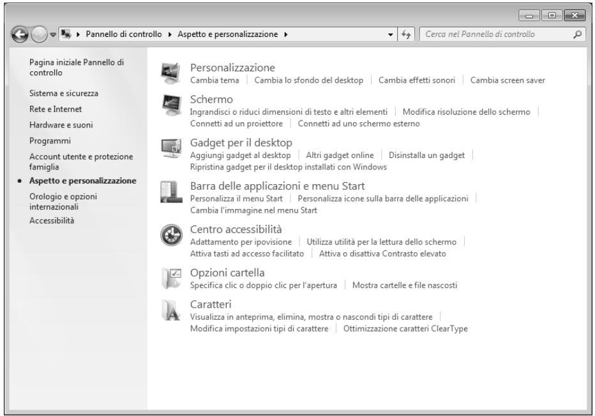Click the search magnifier icon
This screenshot has height=416, width=595.
pos(577,34)
